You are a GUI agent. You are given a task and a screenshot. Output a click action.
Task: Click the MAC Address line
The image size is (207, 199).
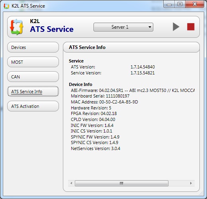104,102
